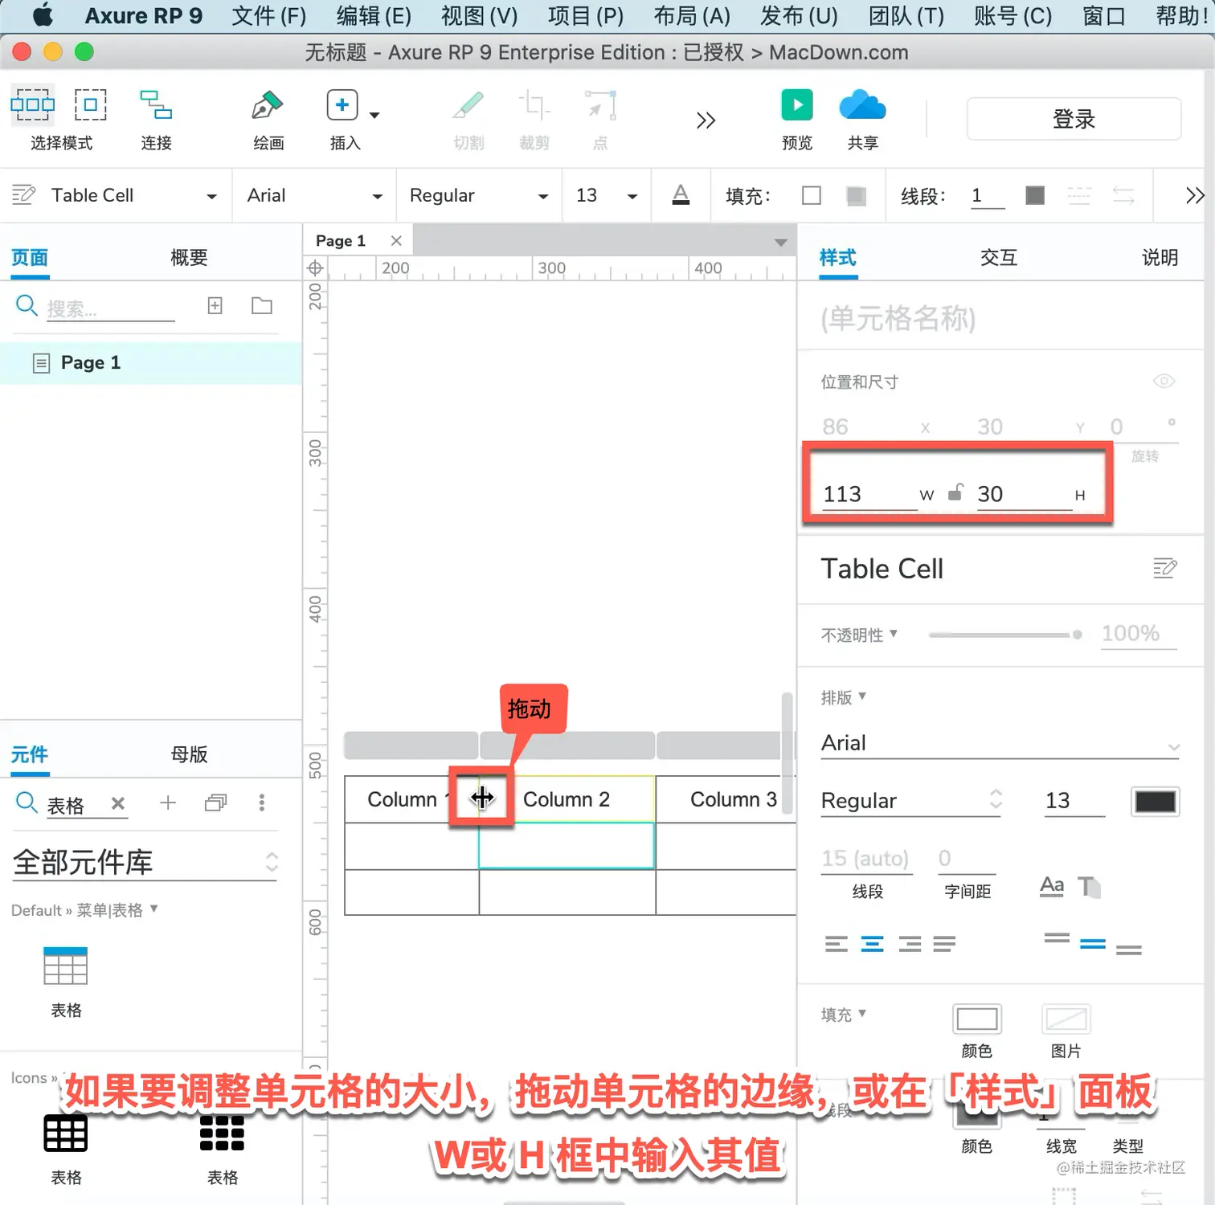This screenshot has height=1205, width=1215.
Task: Click the black font color swatch
Action: (x=1155, y=801)
